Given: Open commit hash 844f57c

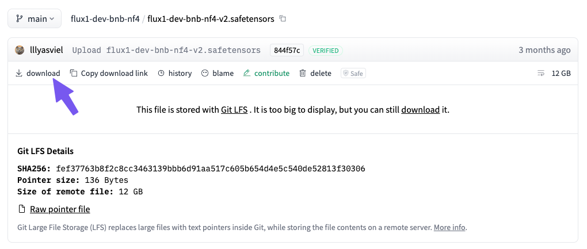Looking at the screenshot, I should 287,51.
